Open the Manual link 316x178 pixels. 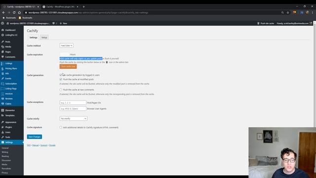pyautogui.click(x=35, y=145)
